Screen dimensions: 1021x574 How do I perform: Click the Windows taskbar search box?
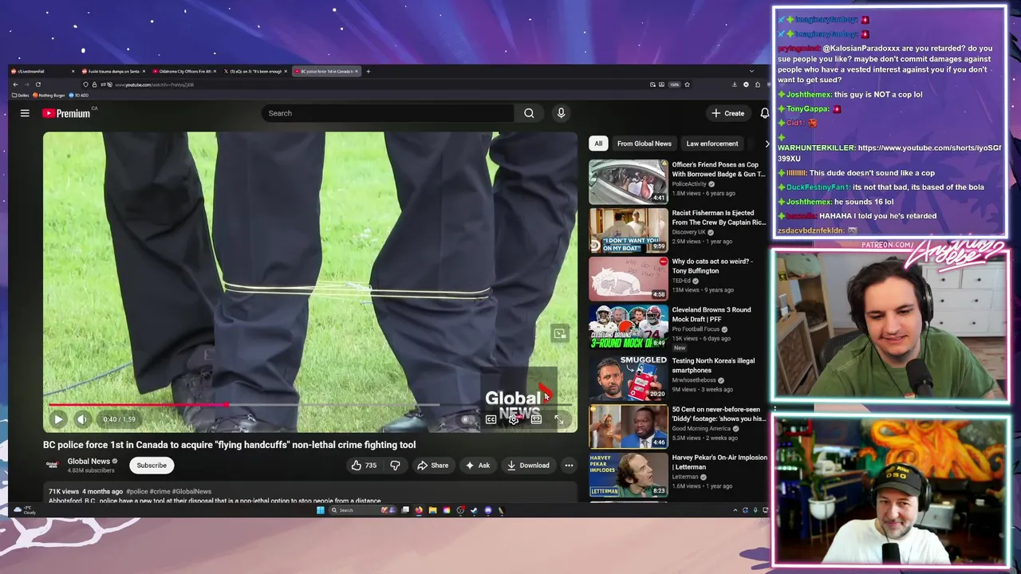coord(361,510)
